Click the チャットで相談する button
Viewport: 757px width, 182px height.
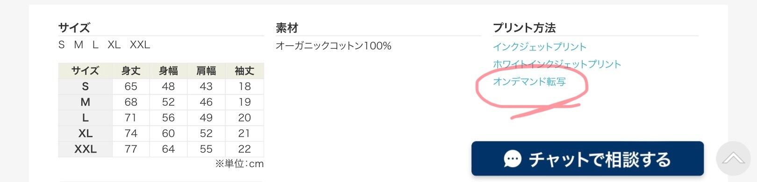[587, 159]
